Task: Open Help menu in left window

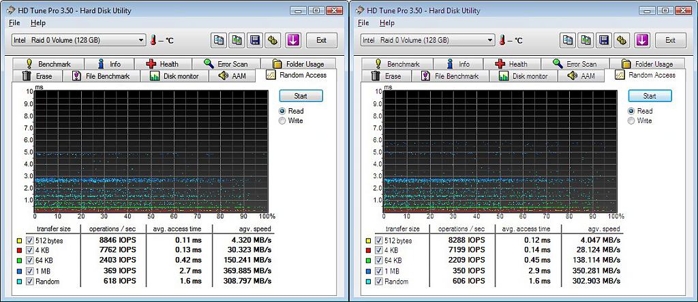Action: (x=38, y=22)
